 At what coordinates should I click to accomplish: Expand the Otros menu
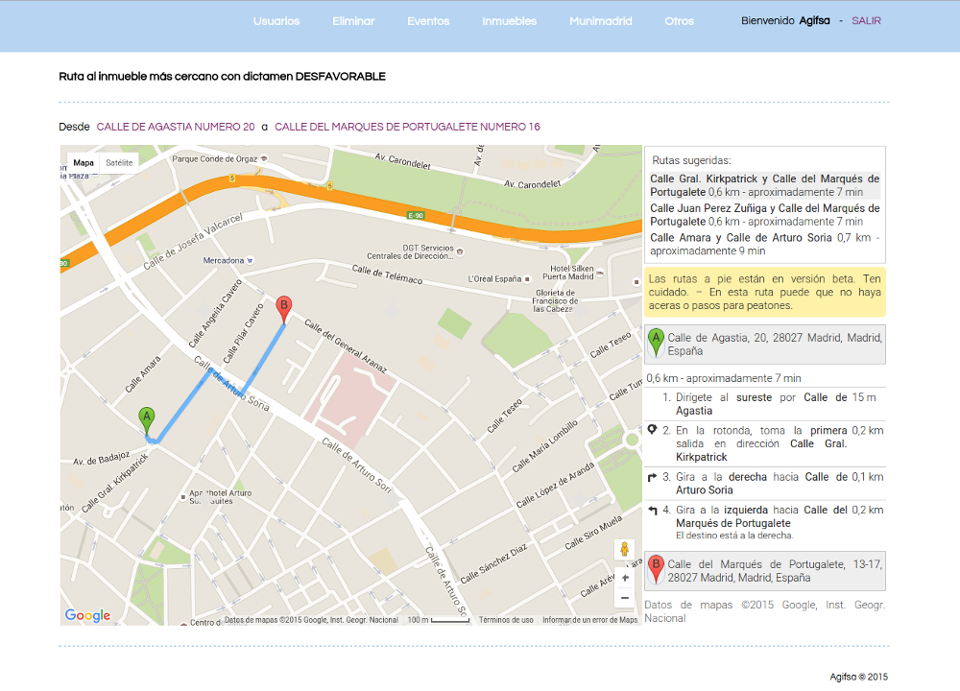679,21
